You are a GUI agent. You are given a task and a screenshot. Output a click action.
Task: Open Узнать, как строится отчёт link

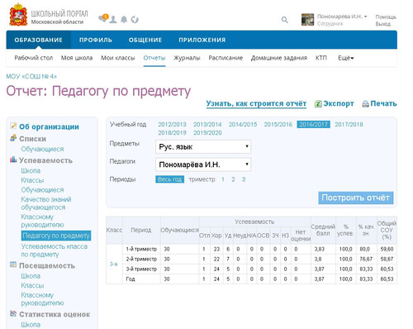pyautogui.click(x=256, y=103)
